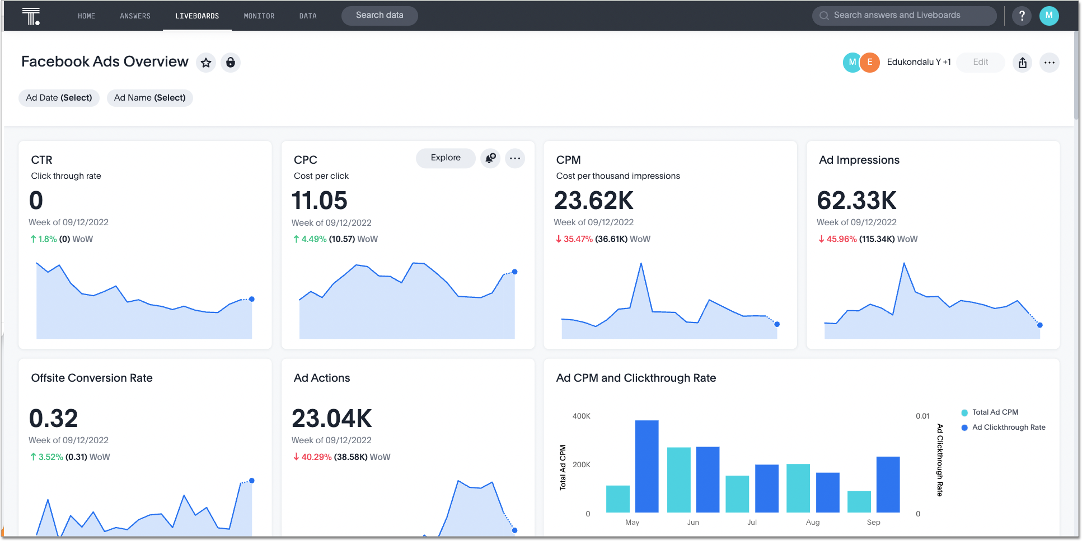The height and width of the screenshot is (541, 1082).
Task: Toggle Total Ad CPM legend series
Action: pyautogui.click(x=995, y=412)
